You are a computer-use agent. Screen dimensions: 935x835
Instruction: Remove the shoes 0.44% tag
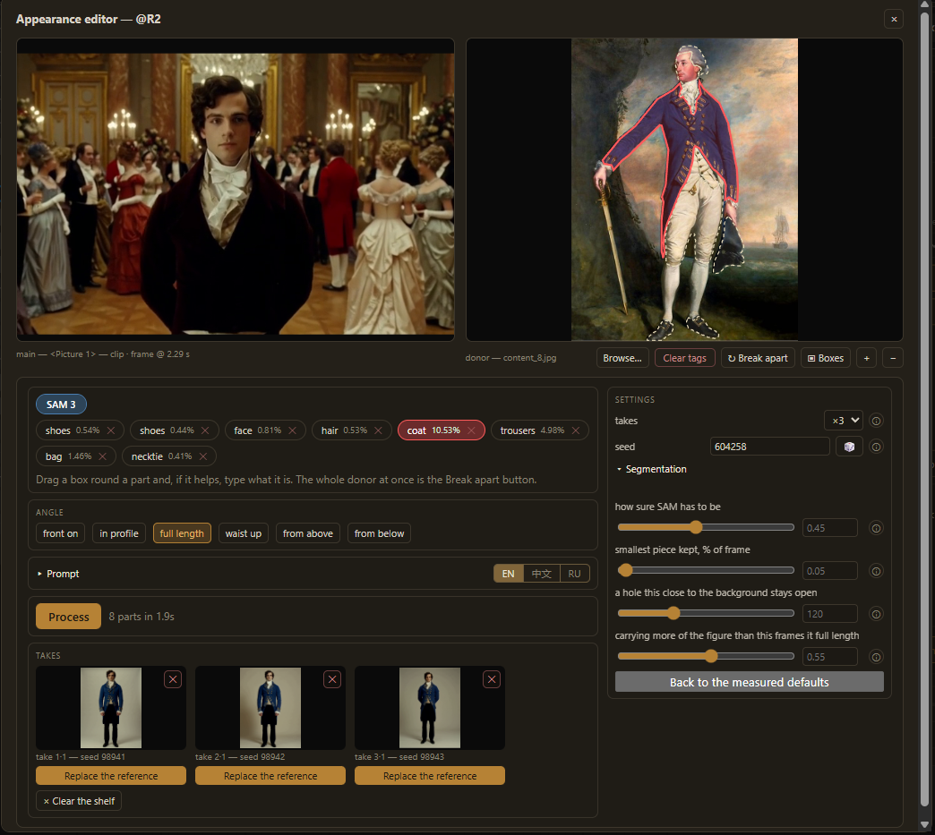[x=205, y=430]
